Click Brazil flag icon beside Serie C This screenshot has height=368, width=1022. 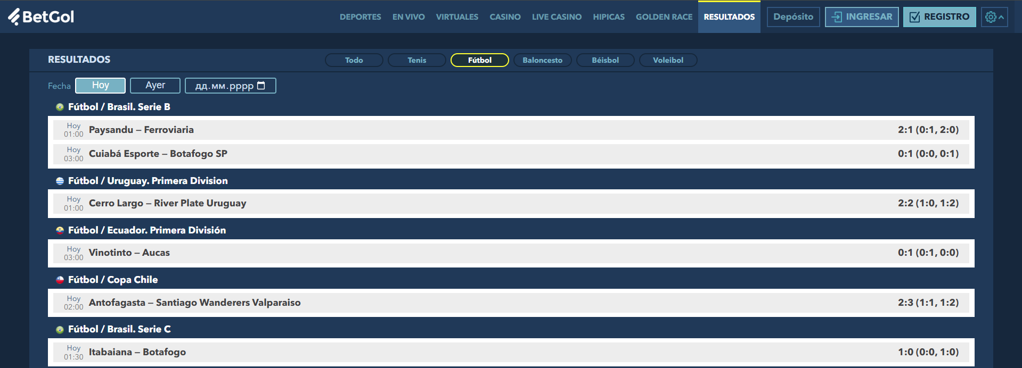(60, 329)
